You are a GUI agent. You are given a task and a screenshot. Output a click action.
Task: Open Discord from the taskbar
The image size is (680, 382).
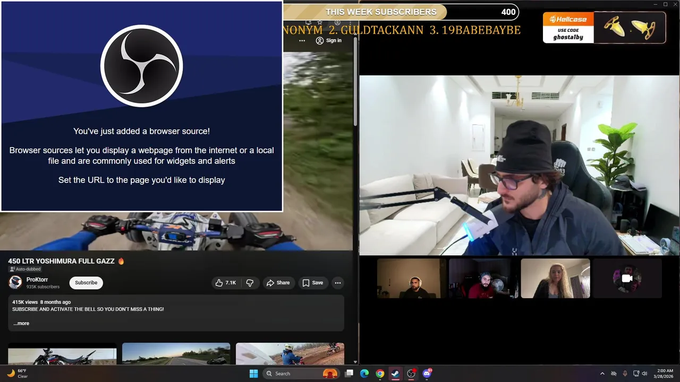[427, 374]
